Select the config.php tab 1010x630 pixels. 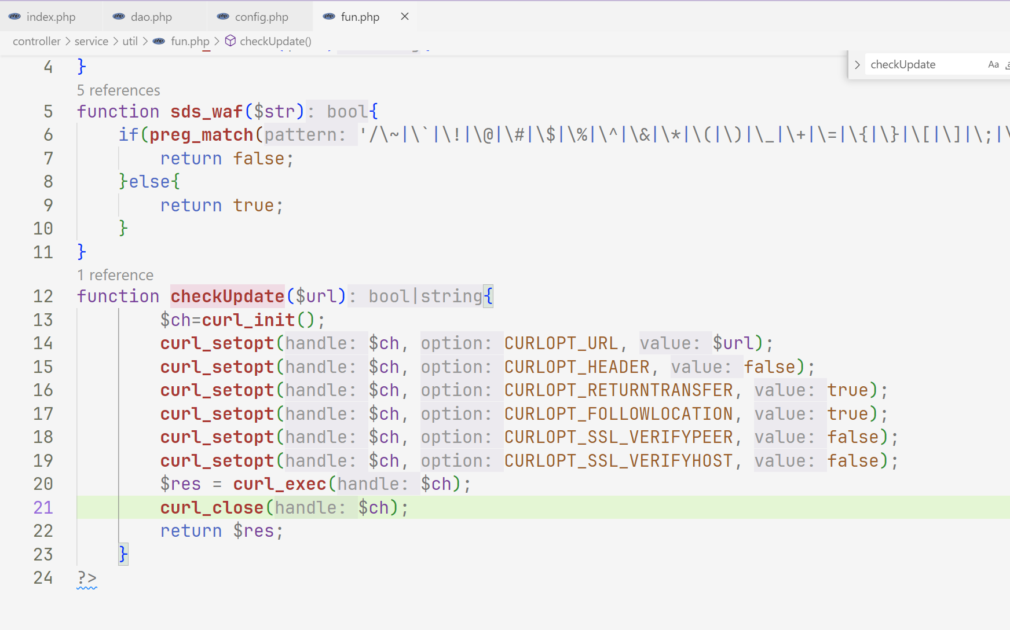(261, 17)
